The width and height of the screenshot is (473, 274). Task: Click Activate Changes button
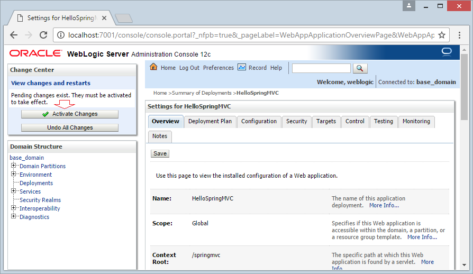tap(70, 114)
